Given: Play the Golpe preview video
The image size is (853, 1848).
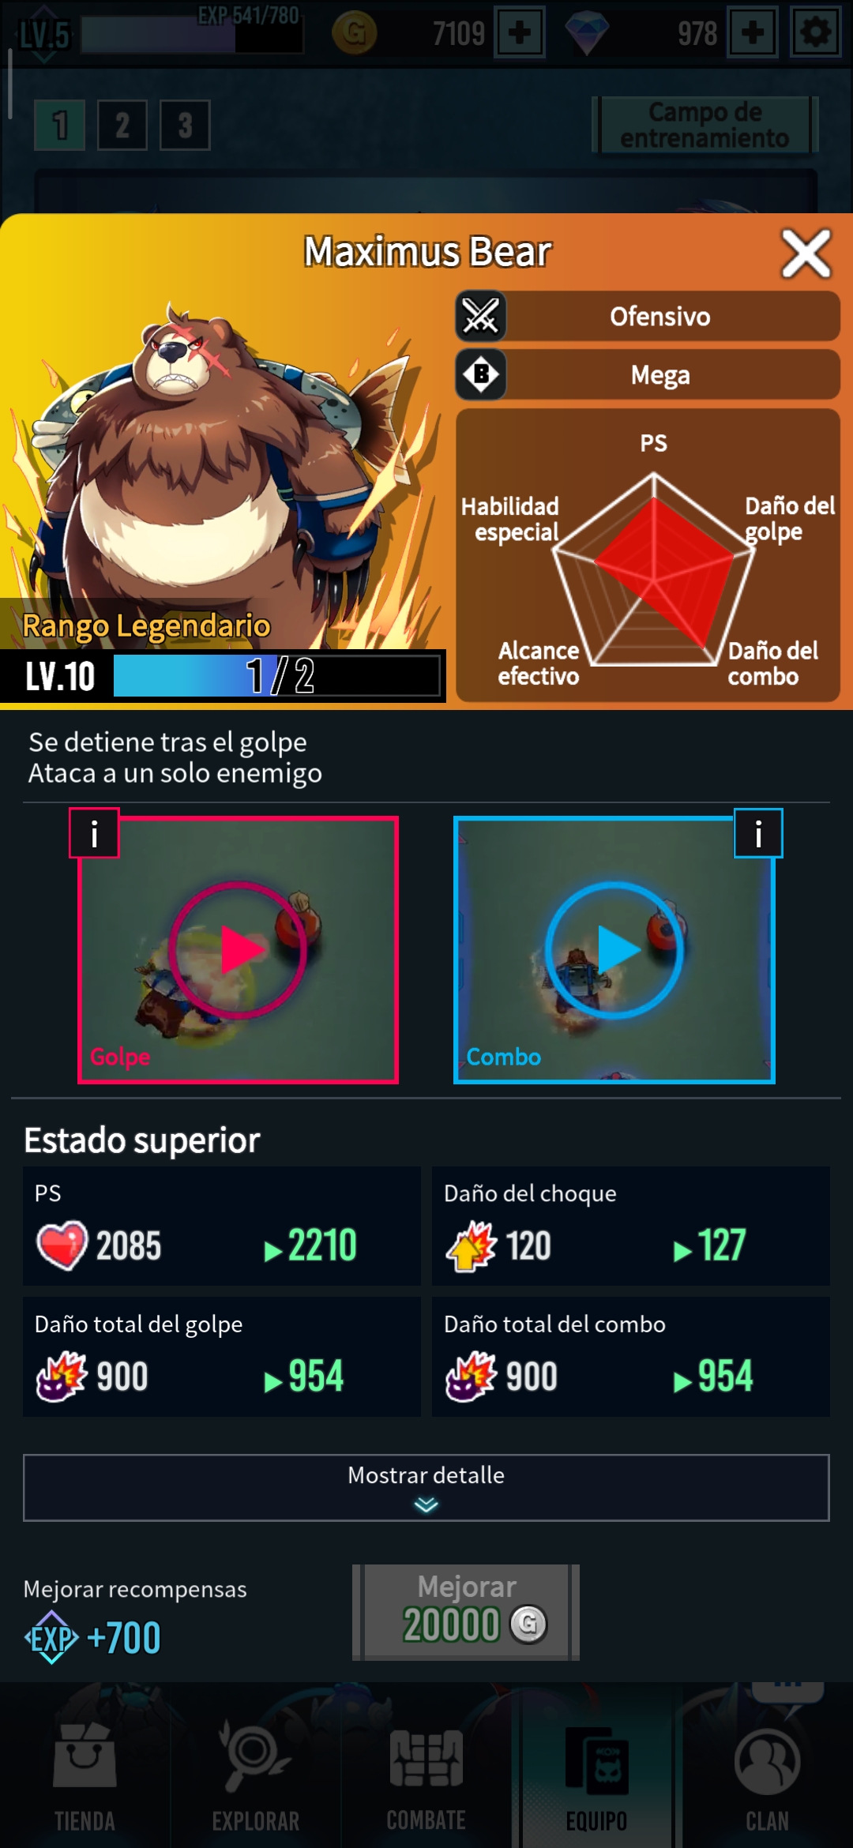Looking at the screenshot, I should point(238,949).
